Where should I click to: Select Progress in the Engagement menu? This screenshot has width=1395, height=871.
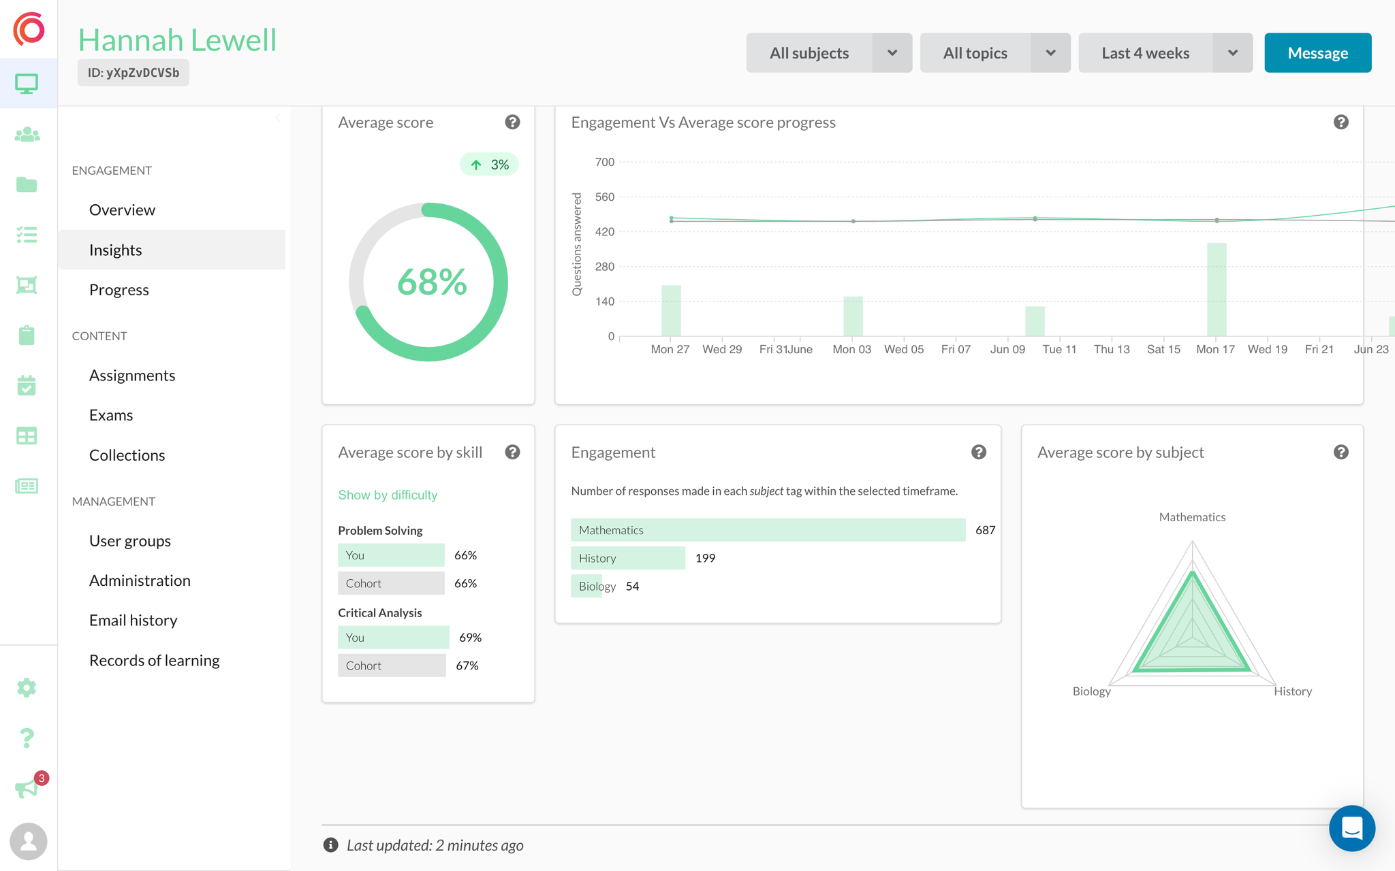click(119, 289)
